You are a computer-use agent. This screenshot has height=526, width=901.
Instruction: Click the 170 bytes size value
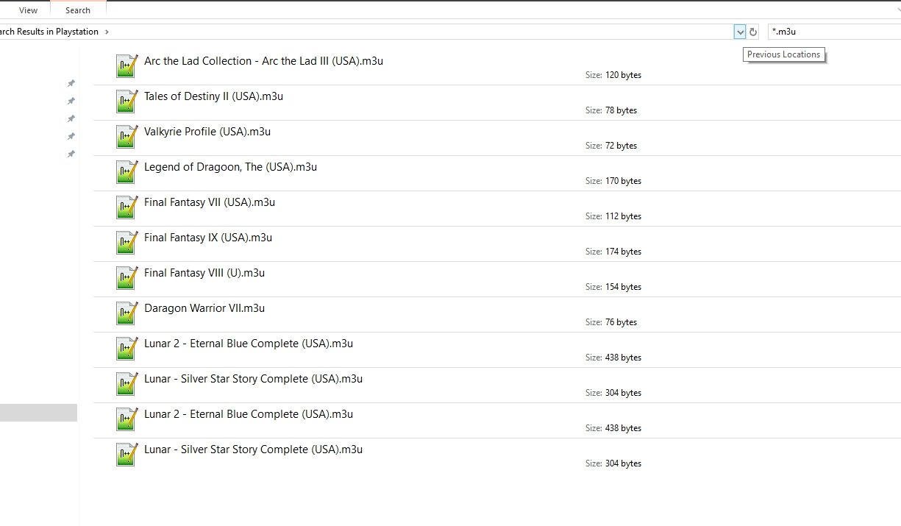click(623, 181)
